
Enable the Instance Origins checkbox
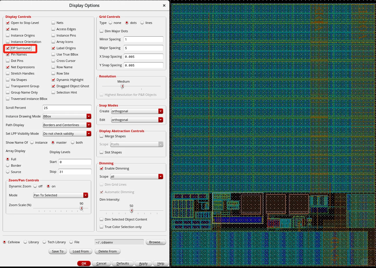click(8, 35)
